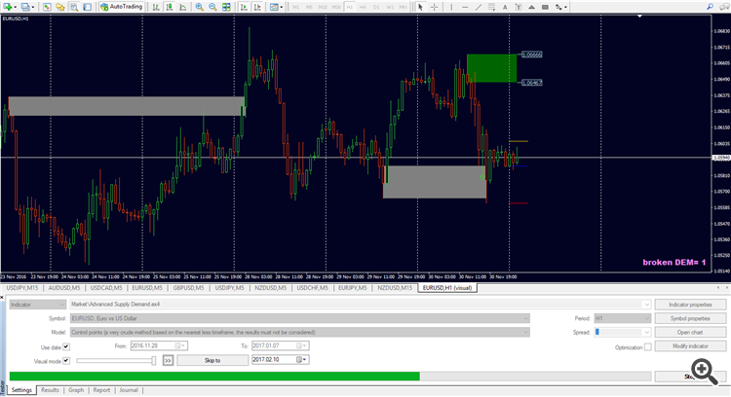
Task: Zoom out on the chart
Action: click(x=212, y=7)
